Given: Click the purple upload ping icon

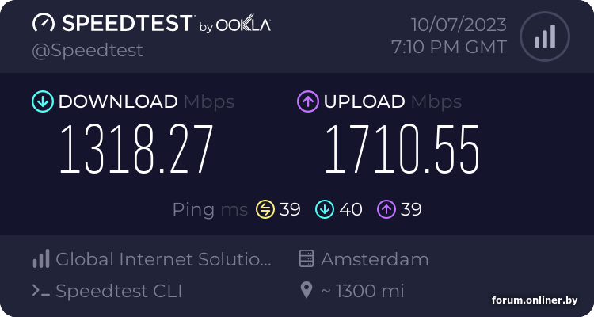Looking at the screenshot, I should (x=386, y=209).
